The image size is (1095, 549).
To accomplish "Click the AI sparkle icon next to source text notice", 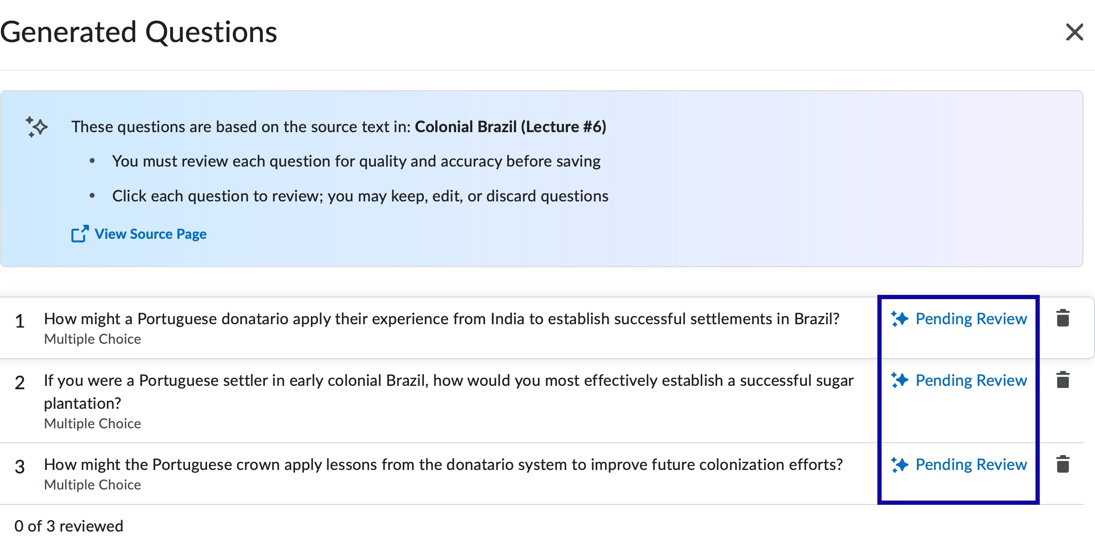I will (x=36, y=126).
